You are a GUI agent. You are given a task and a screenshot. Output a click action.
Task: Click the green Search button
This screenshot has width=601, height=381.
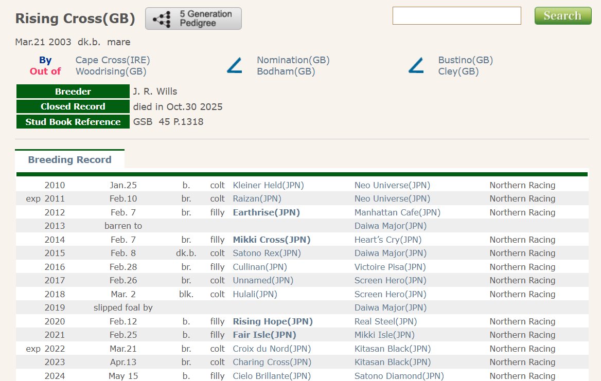[x=563, y=16]
